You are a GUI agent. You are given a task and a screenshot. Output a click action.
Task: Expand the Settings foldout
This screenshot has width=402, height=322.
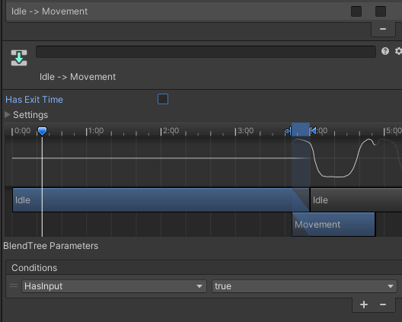(8, 115)
